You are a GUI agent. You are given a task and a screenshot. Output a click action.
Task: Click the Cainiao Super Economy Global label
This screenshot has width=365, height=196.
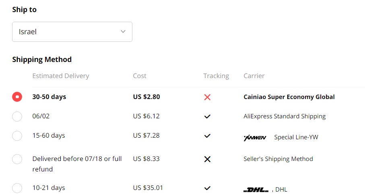pos(289,97)
